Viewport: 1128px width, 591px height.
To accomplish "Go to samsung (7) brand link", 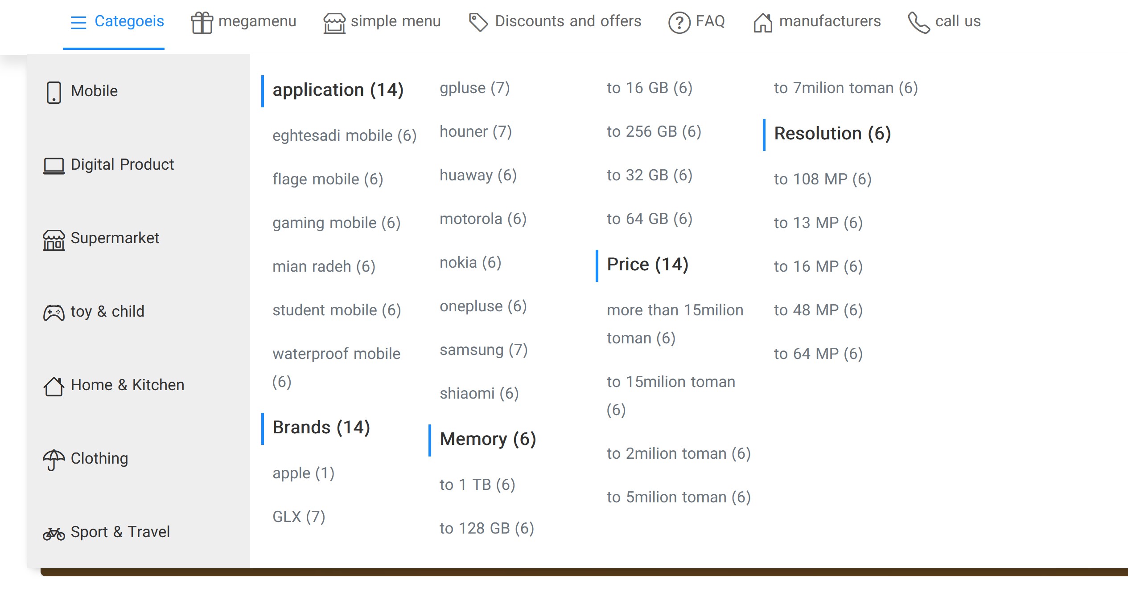I will click(x=483, y=350).
